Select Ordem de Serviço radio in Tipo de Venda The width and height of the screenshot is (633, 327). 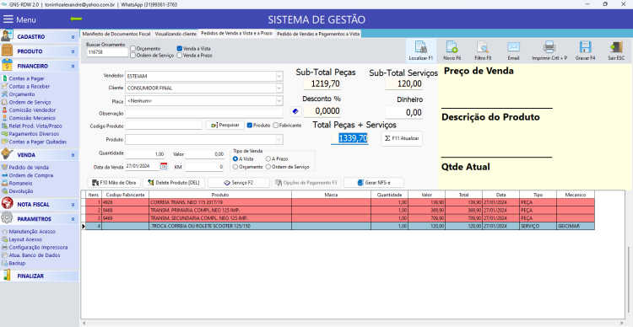point(268,167)
